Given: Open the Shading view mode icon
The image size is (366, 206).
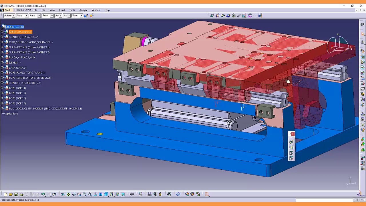Looking at the screenshot, I should tap(112, 194).
